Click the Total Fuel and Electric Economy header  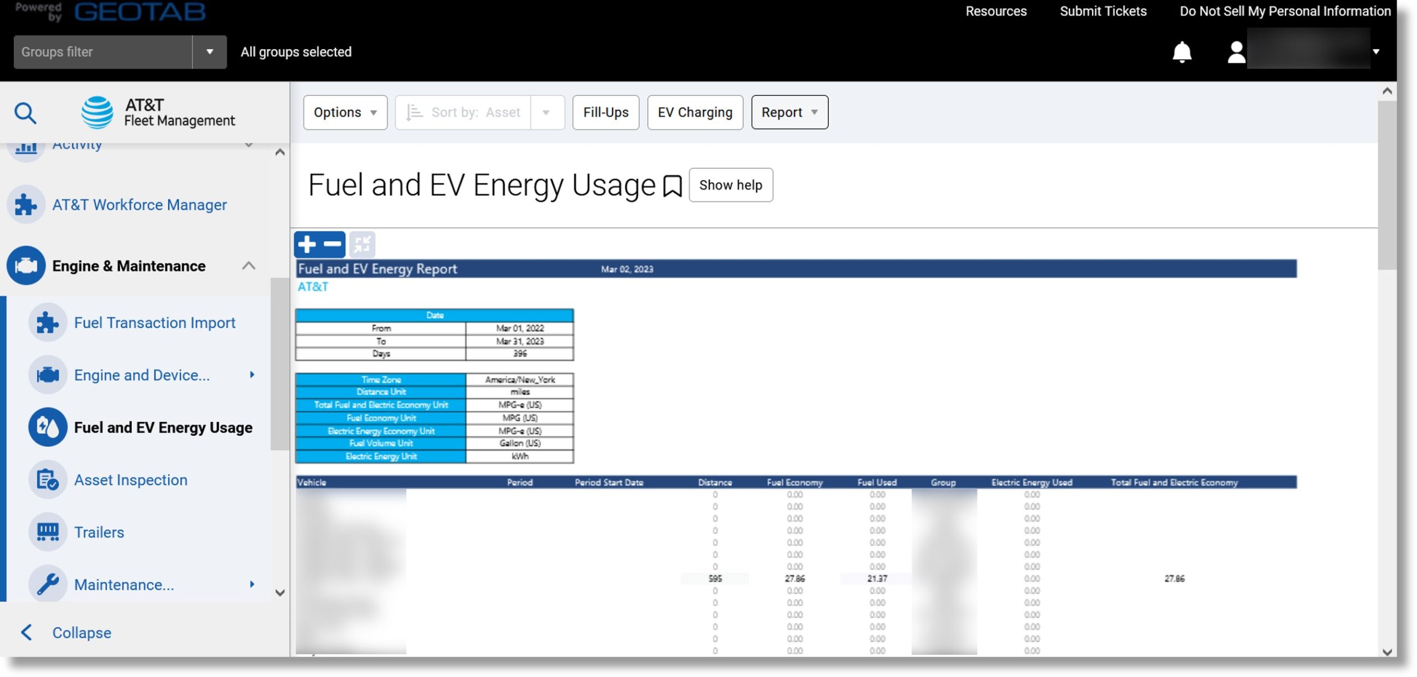(1174, 482)
